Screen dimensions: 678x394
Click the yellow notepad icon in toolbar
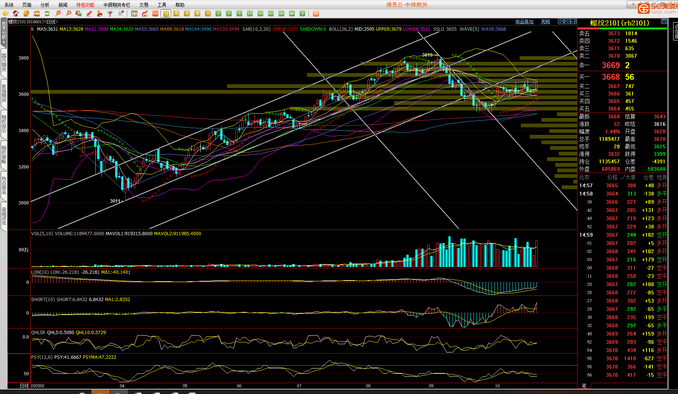coord(26,13)
